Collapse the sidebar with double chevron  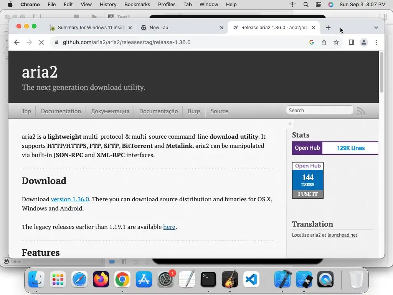(x=290, y=124)
